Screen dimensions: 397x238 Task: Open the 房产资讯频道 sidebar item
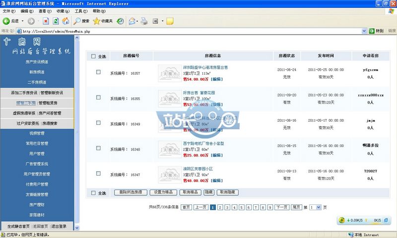click(x=37, y=62)
